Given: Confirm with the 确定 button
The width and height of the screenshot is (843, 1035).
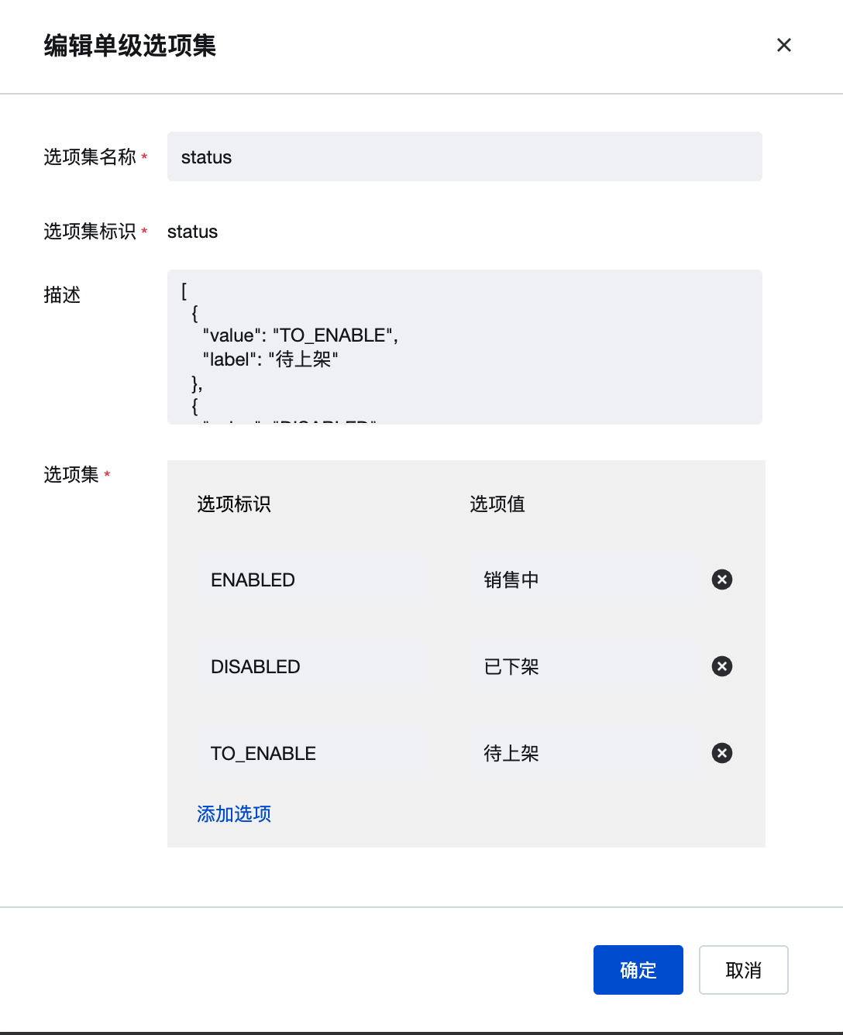Looking at the screenshot, I should click(638, 970).
